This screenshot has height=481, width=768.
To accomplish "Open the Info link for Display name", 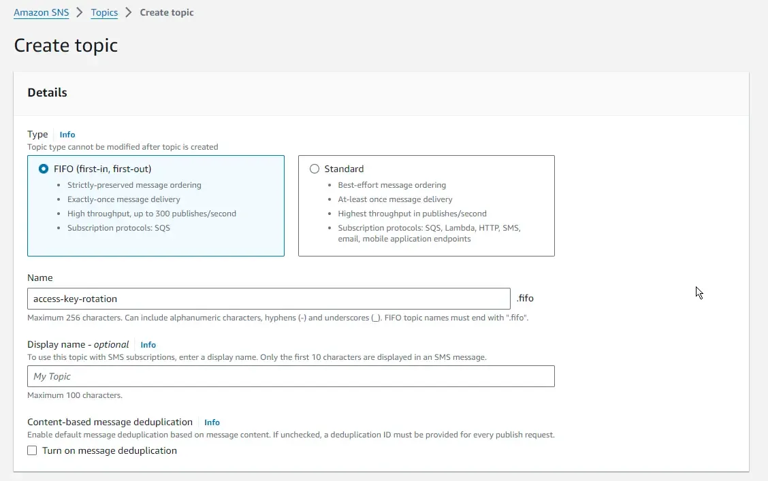I will coord(148,344).
